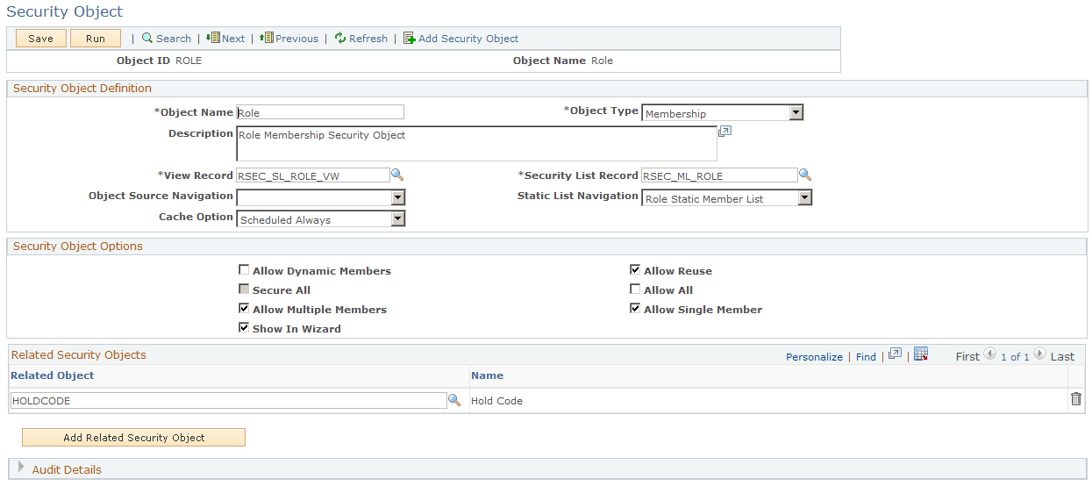Uncheck Allow Reuse checkbox

[x=635, y=270]
